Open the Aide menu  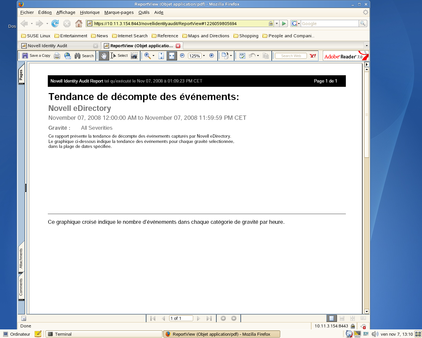(159, 13)
